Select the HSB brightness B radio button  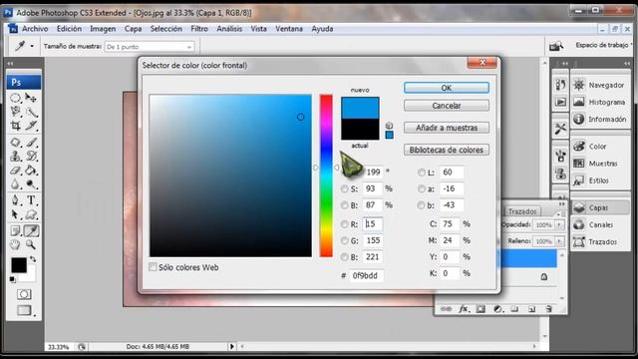tap(344, 205)
